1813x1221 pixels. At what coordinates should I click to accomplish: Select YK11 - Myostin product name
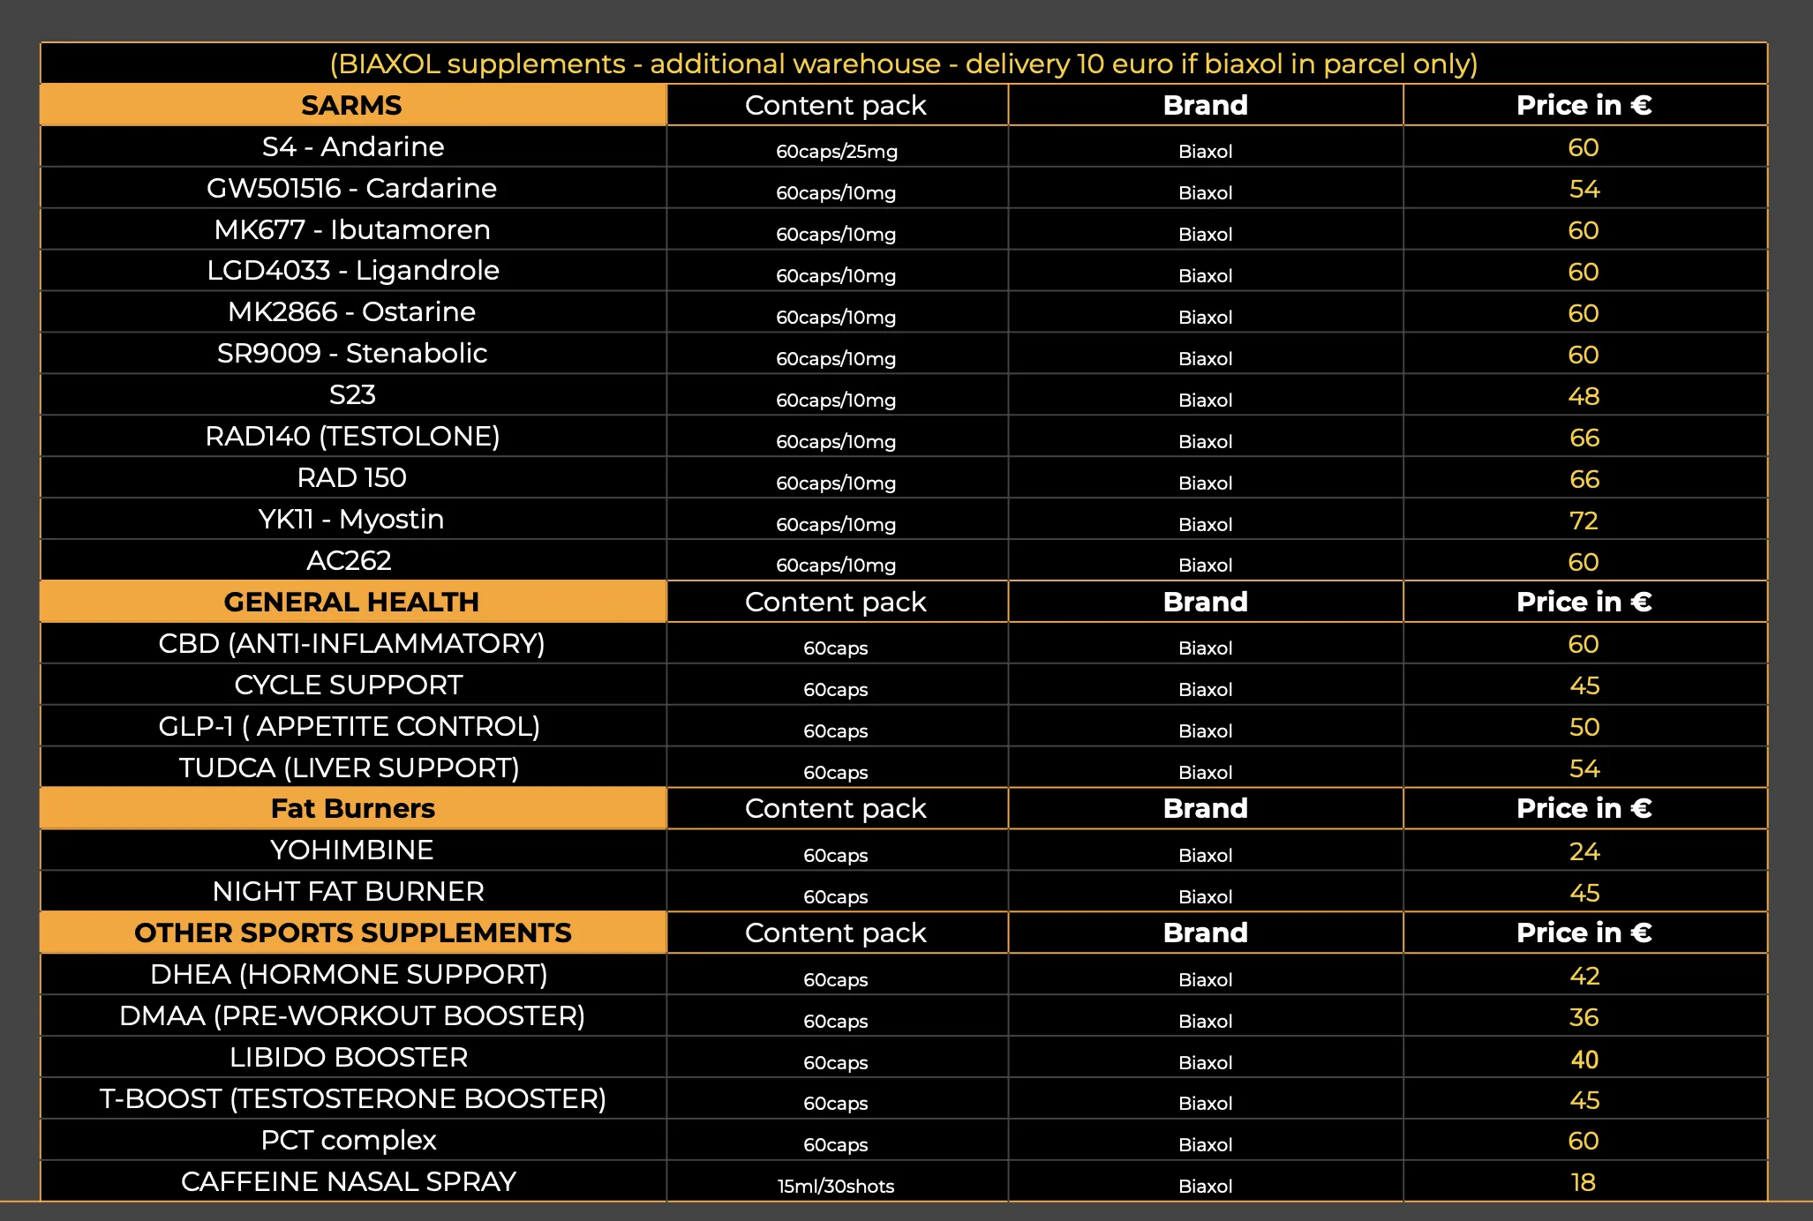pos(353,519)
